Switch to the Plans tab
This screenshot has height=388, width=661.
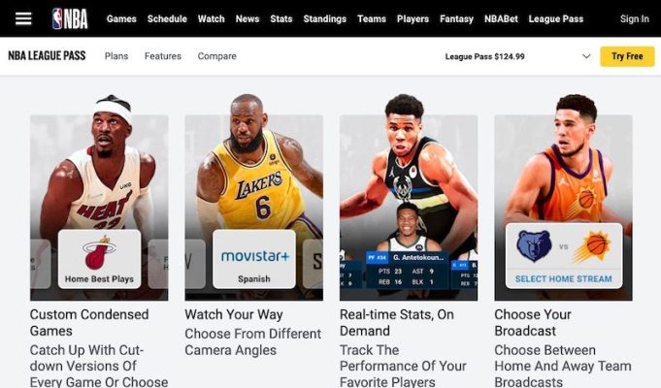[116, 56]
